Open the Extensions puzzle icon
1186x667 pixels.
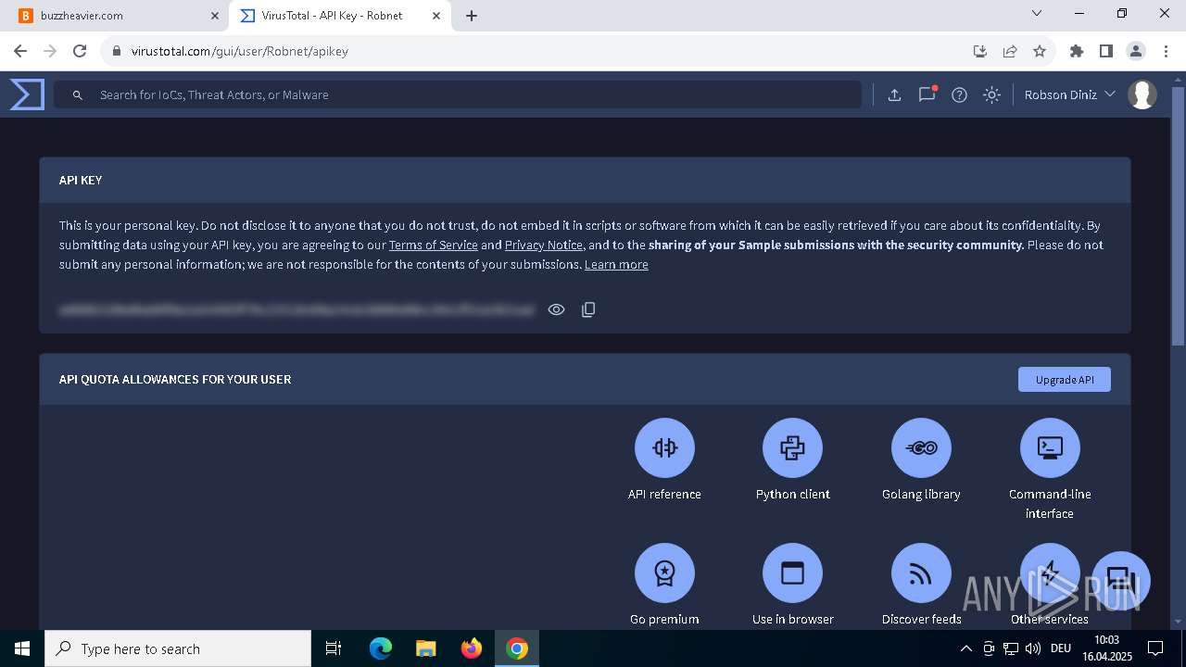(x=1077, y=51)
